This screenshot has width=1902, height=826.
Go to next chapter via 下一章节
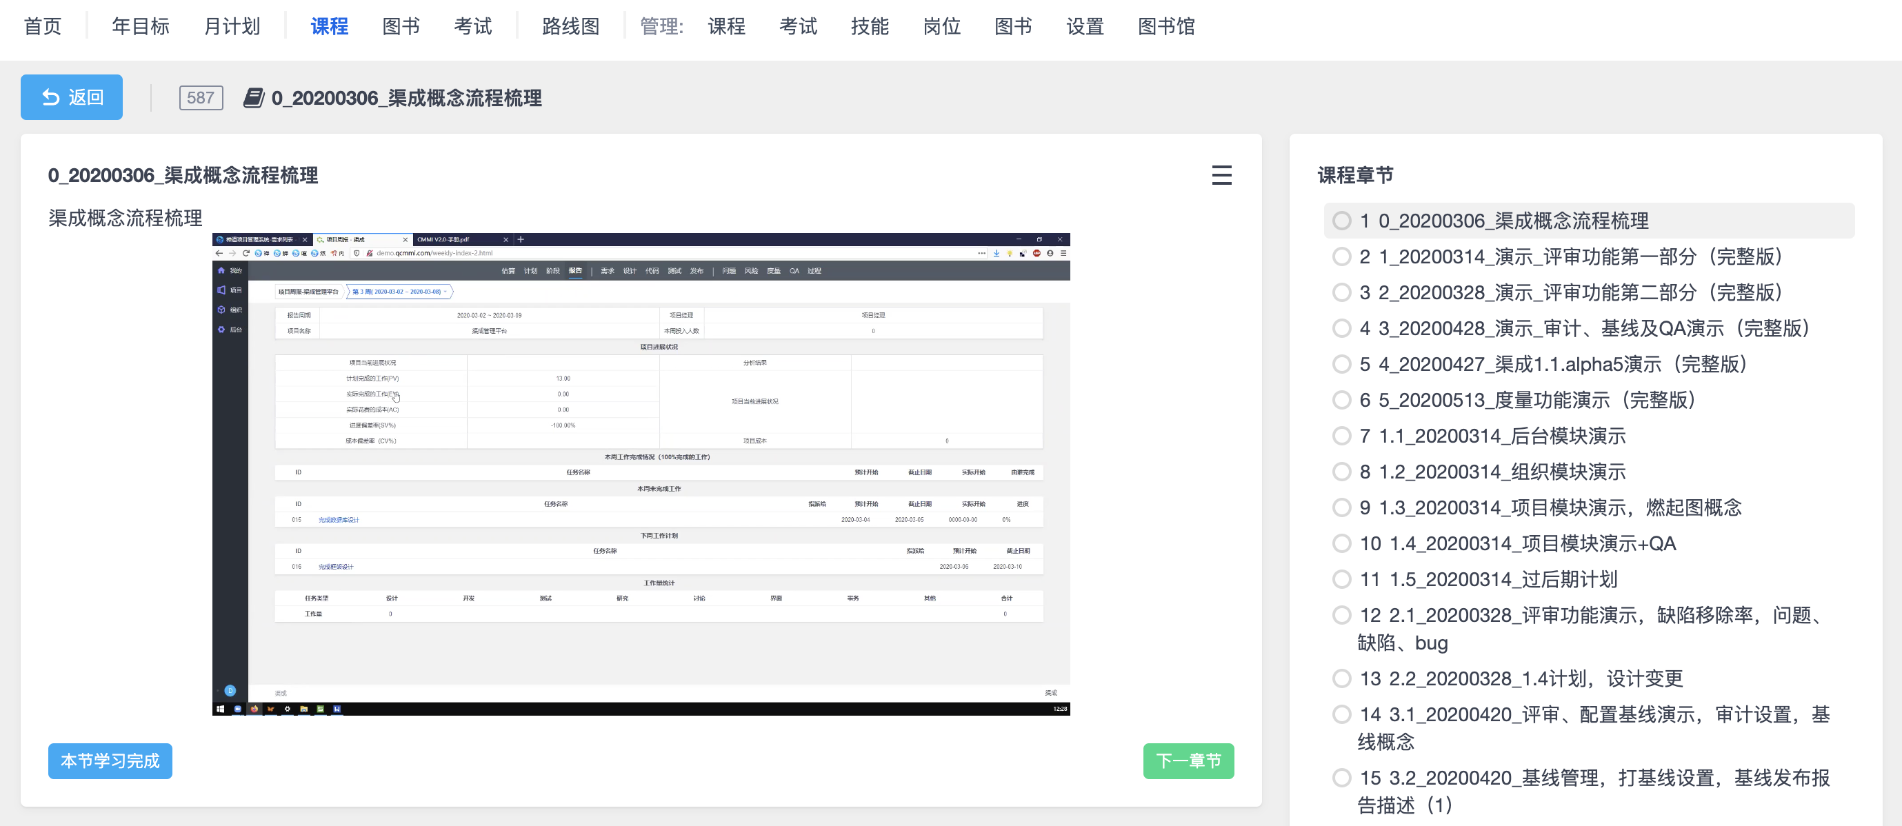1188,760
